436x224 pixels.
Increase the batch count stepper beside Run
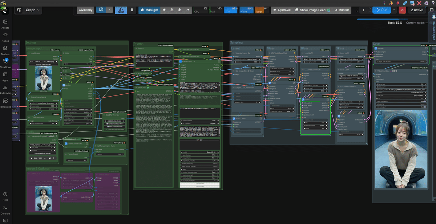[x=369, y=8]
